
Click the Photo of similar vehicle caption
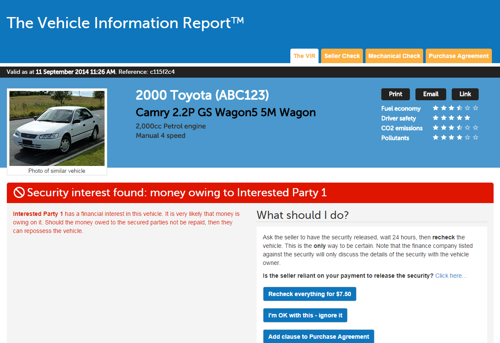coord(57,171)
